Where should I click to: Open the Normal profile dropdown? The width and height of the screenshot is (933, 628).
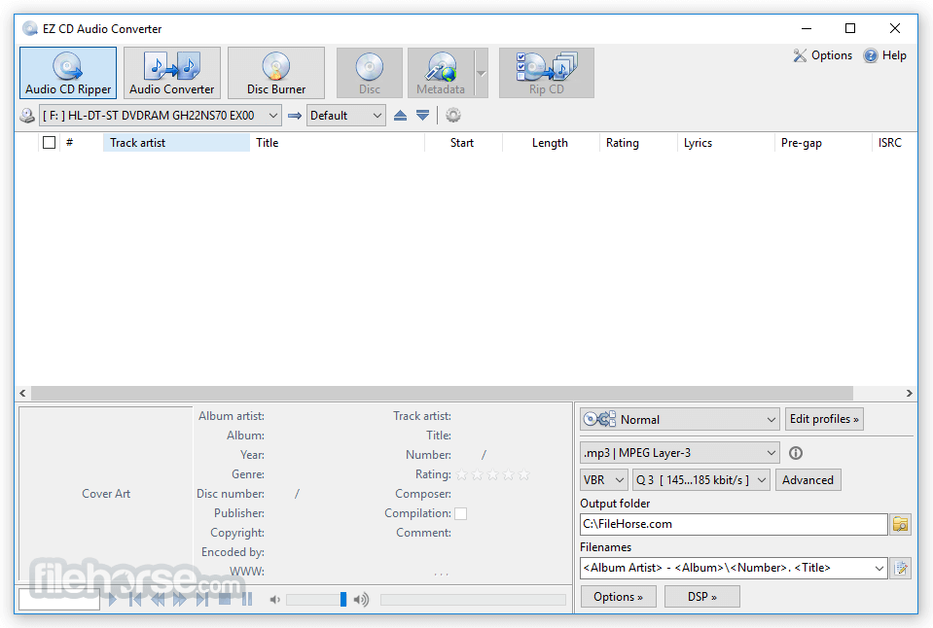click(x=679, y=419)
